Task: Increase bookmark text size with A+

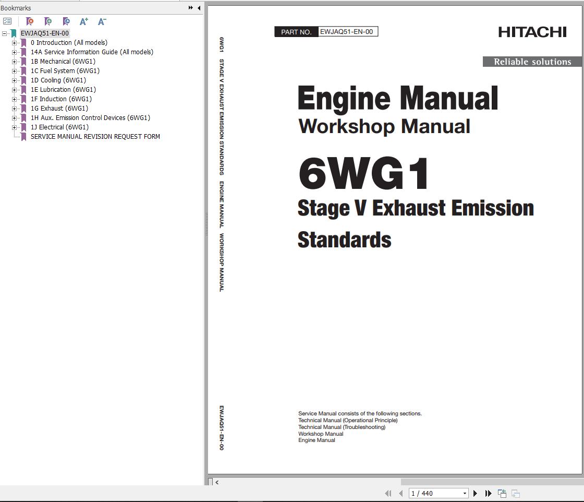Action: pyautogui.click(x=84, y=21)
